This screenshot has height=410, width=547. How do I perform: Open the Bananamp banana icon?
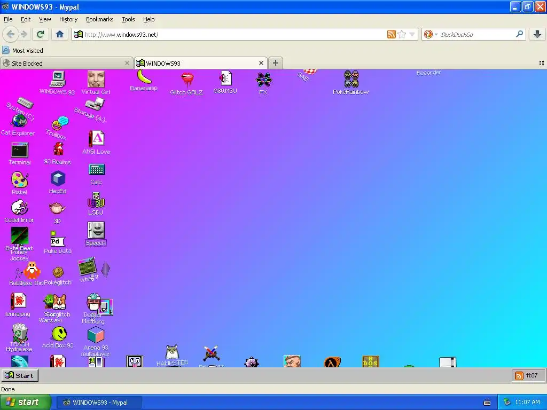(144, 77)
